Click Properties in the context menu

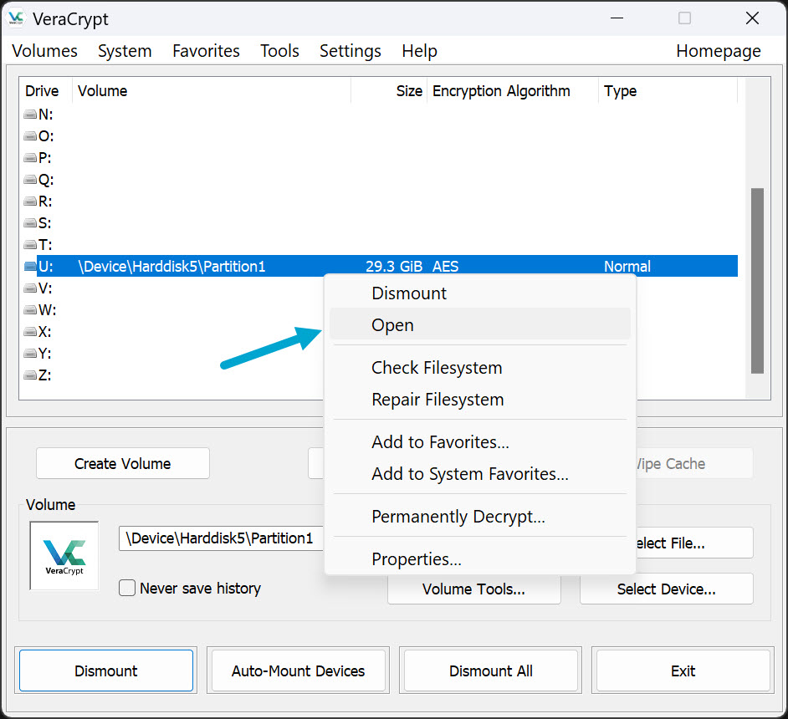pyautogui.click(x=416, y=559)
